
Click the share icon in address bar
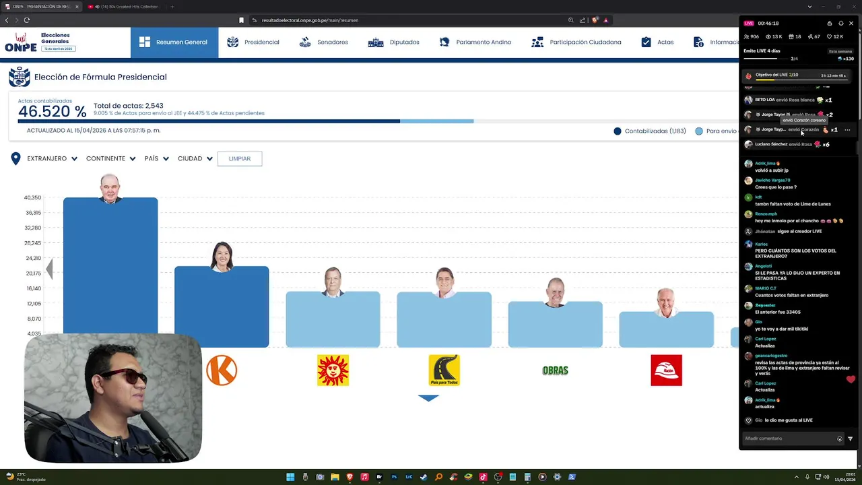pos(582,20)
